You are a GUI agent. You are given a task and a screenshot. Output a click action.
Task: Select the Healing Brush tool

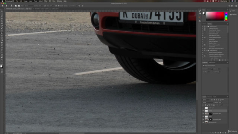tap(2, 28)
